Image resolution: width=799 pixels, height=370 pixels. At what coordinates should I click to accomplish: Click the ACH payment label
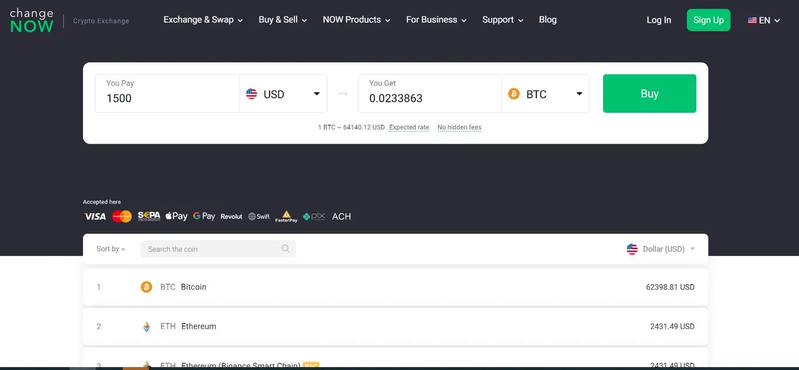[x=342, y=216]
